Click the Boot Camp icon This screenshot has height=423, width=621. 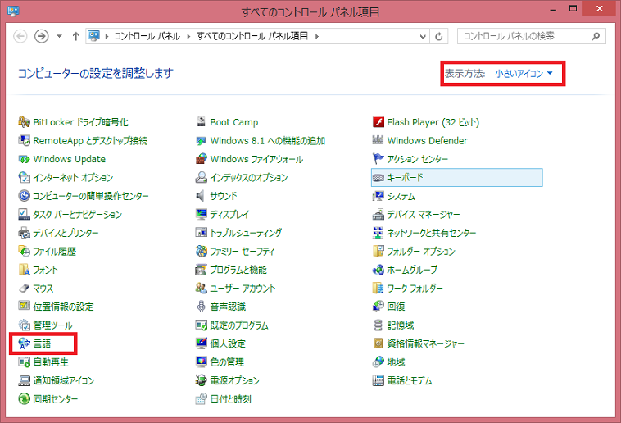coord(202,122)
